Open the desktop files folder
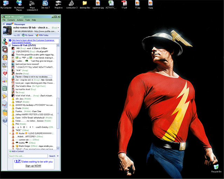The image size is (224, 179). [x=85, y=5]
